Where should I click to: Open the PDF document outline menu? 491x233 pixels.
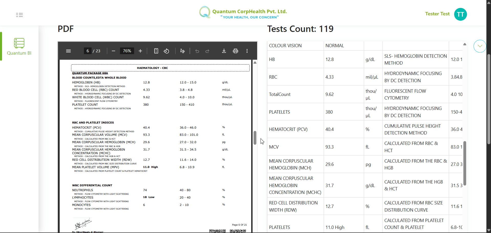point(68,51)
